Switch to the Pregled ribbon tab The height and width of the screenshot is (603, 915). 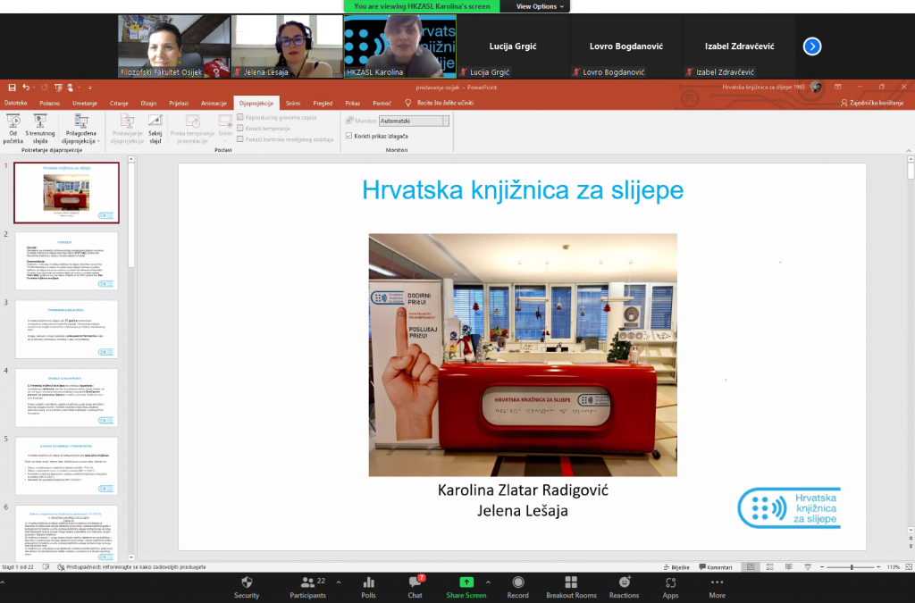click(x=323, y=103)
